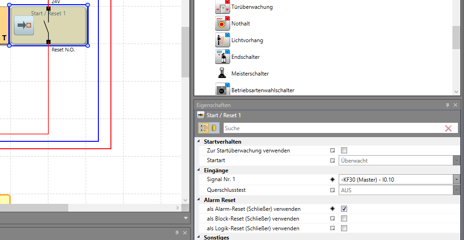Collapse the Eingänge property group
This screenshot has width=464, height=240.
click(x=199, y=171)
